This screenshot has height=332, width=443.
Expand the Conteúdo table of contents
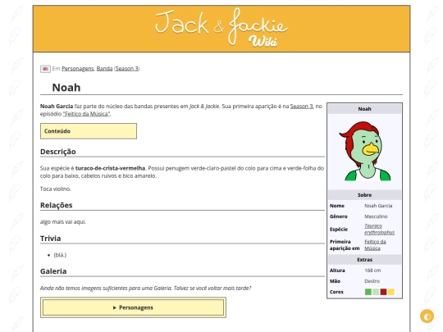pyautogui.click(x=89, y=131)
